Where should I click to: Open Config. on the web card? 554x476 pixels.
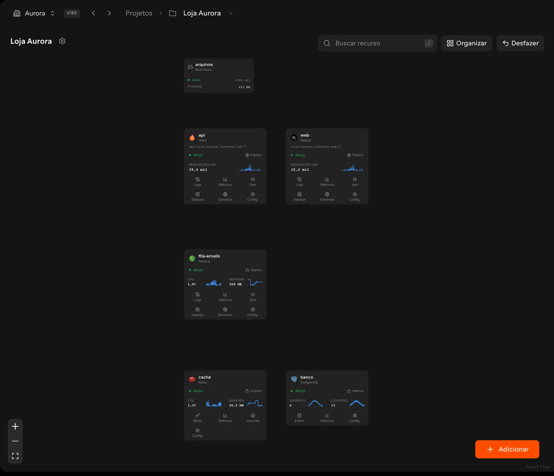click(355, 197)
